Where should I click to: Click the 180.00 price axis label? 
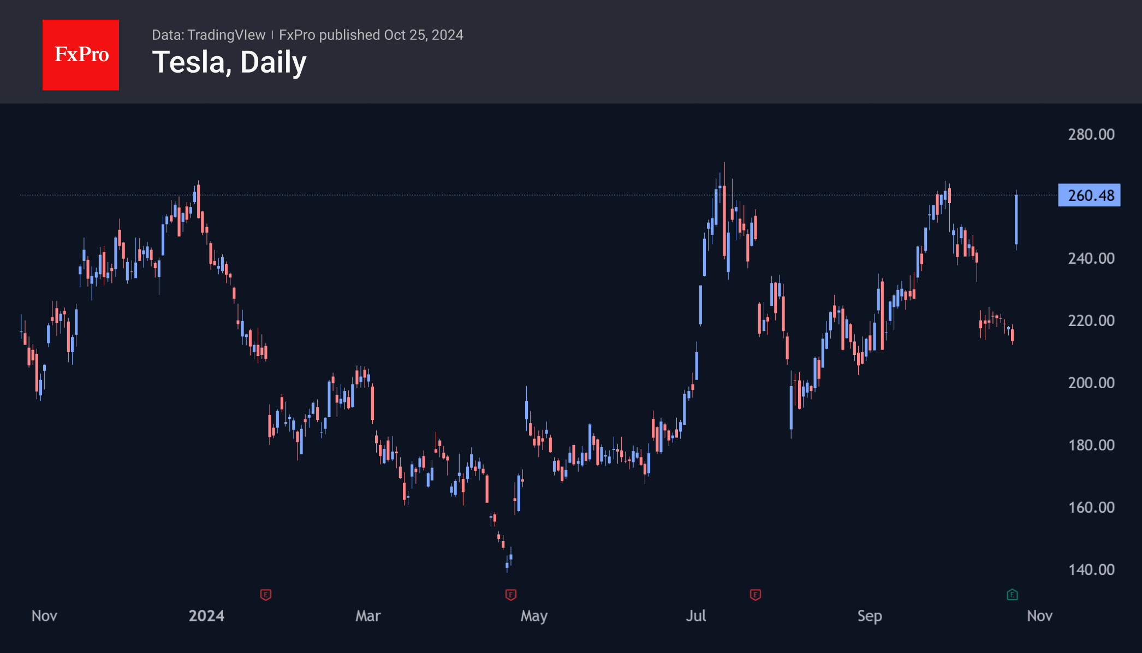tap(1091, 445)
